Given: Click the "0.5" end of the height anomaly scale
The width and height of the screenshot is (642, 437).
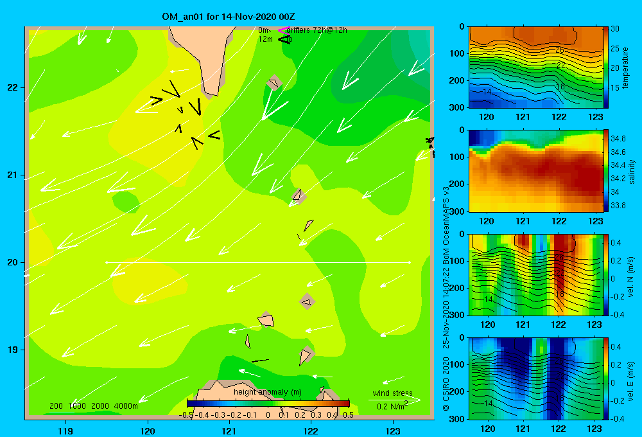Looking at the screenshot, I should [349, 415].
